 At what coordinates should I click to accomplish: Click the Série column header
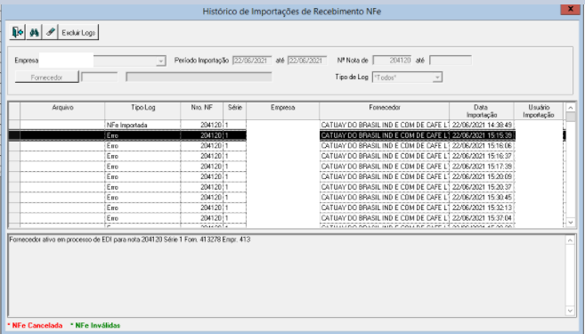click(235, 110)
